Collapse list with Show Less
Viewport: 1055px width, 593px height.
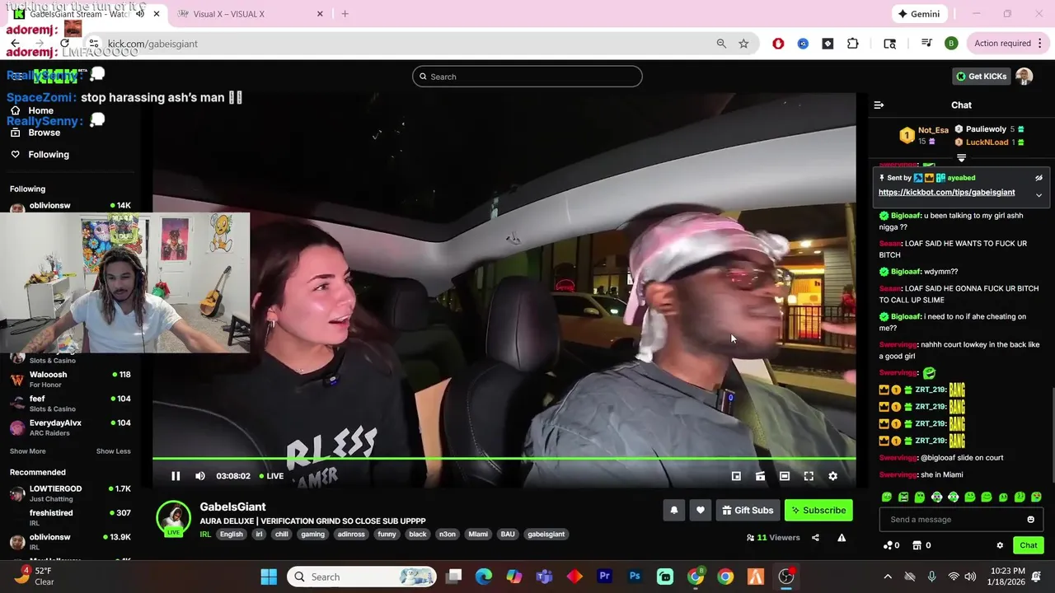tap(113, 451)
